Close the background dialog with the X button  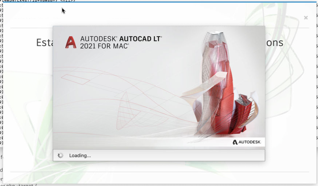(x=306, y=17)
